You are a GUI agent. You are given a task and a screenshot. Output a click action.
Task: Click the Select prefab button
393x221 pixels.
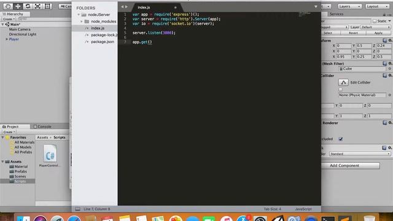tap(328, 33)
